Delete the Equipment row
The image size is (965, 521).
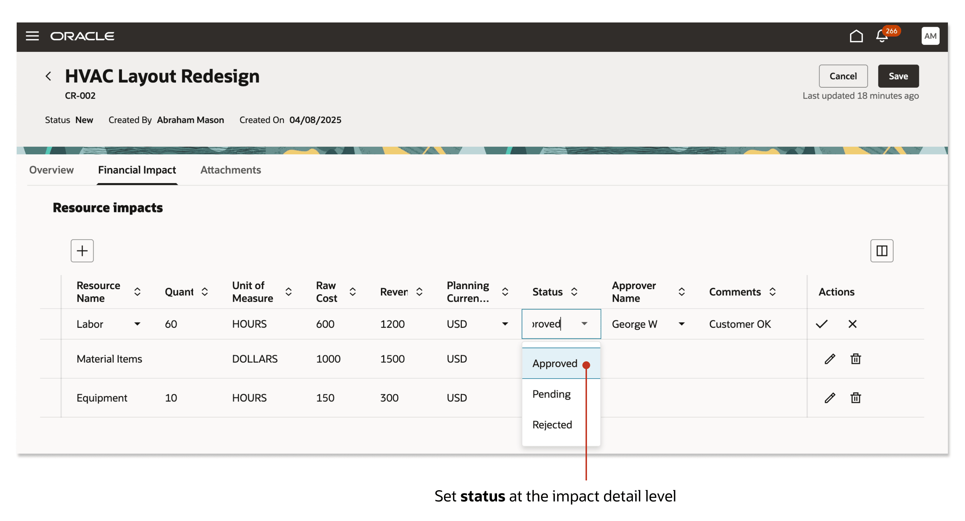click(855, 397)
